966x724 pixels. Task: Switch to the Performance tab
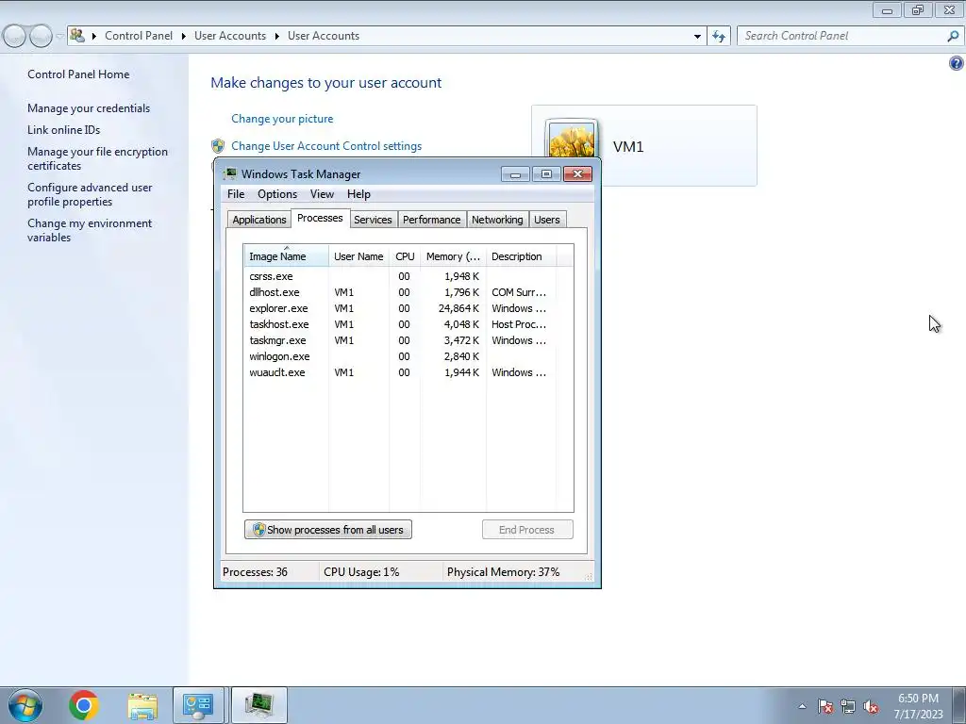(431, 220)
